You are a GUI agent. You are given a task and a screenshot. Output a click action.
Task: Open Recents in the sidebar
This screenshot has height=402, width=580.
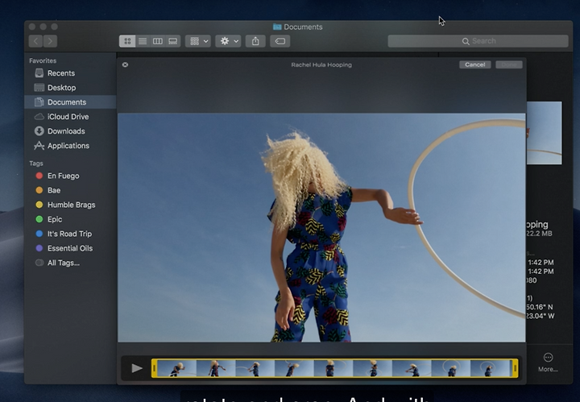70,73
